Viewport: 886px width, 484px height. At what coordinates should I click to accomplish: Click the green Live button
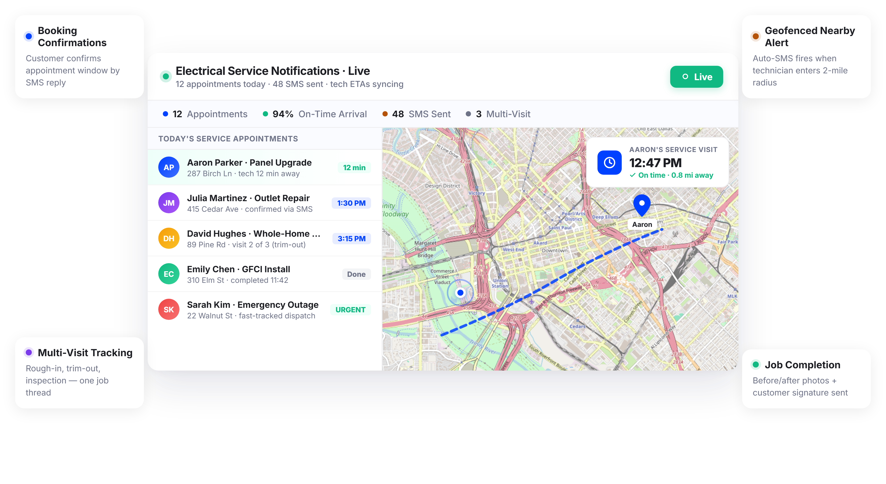click(696, 77)
